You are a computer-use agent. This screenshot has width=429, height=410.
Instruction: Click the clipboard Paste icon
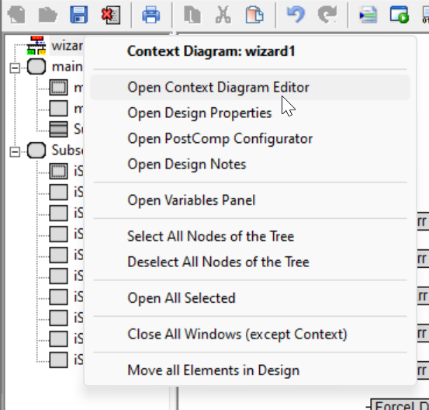[254, 15]
